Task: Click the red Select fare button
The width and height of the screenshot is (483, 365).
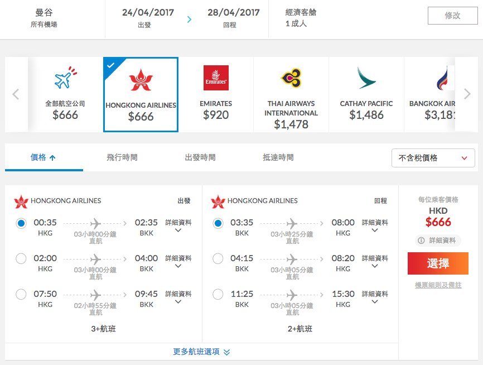Action: [438, 263]
